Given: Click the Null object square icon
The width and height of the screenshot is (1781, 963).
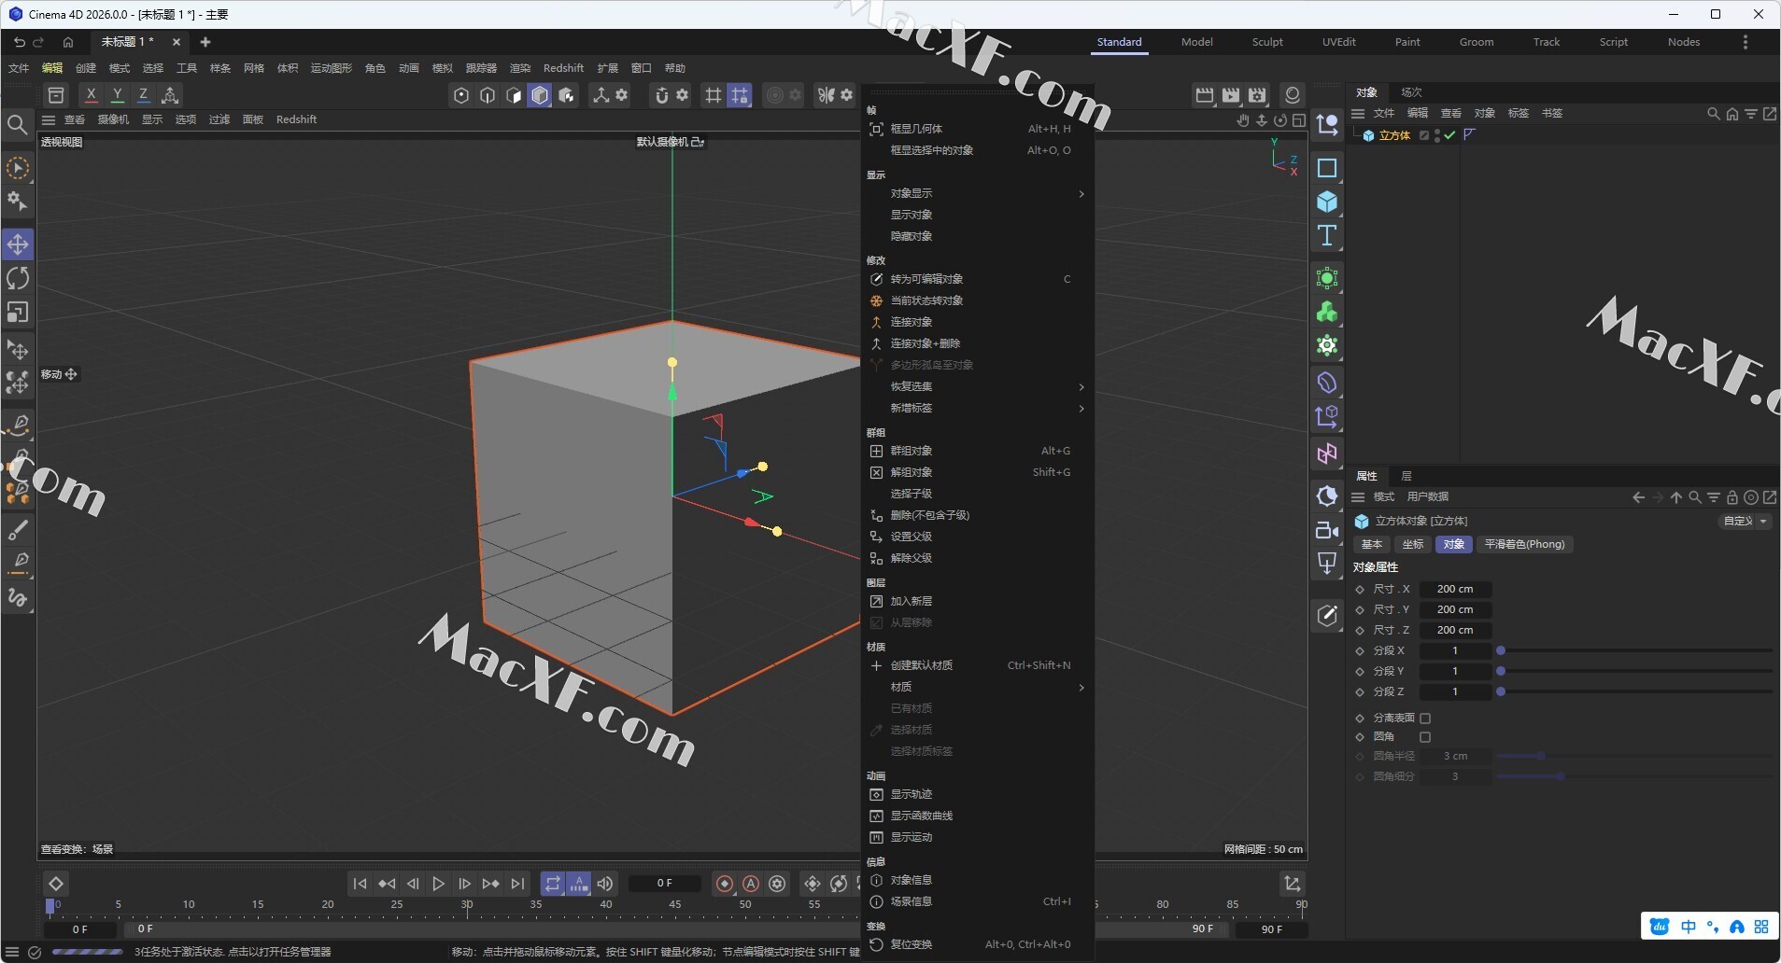Looking at the screenshot, I should click(1327, 168).
